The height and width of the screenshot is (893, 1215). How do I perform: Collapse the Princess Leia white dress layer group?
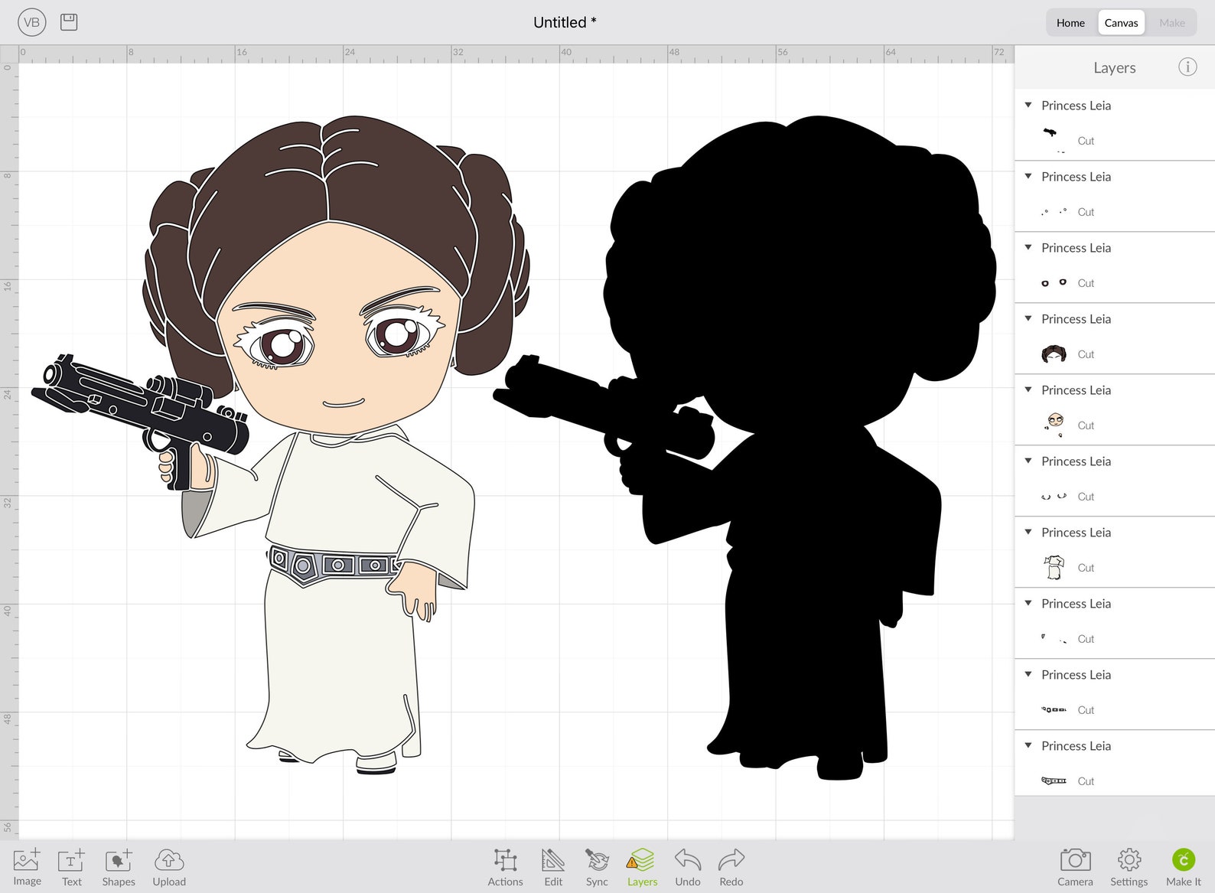coord(1028,532)
